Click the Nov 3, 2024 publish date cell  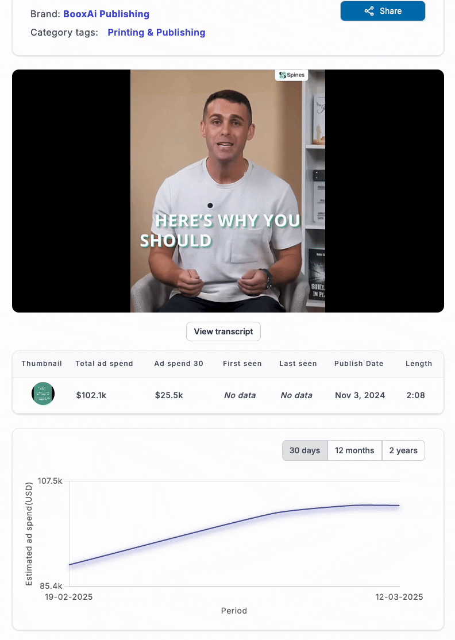[x=360, y=395]
